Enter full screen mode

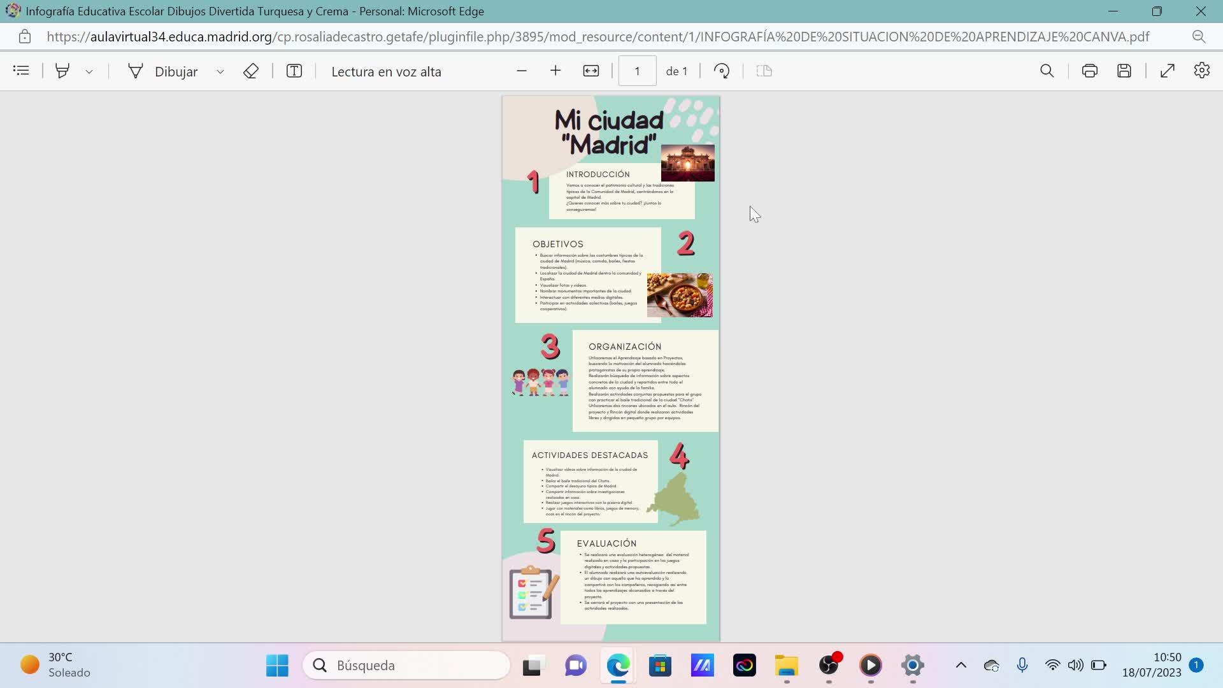coord(1168,71)
